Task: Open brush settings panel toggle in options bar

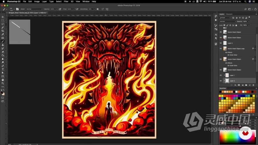Action: coord(17,9)
